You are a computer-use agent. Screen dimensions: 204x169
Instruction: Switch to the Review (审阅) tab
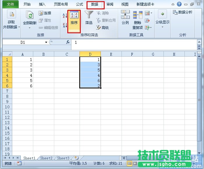click(x=110, y=4)
